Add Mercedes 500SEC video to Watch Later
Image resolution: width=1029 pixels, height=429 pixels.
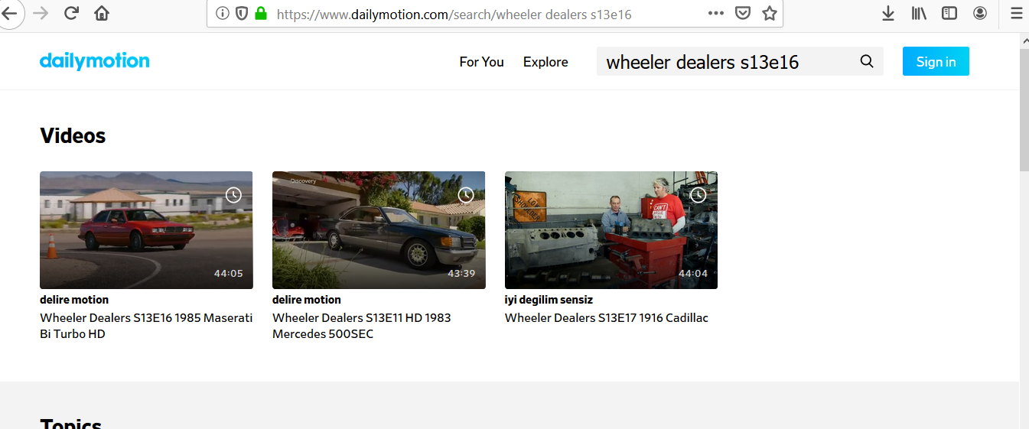(x=466, y=195)
